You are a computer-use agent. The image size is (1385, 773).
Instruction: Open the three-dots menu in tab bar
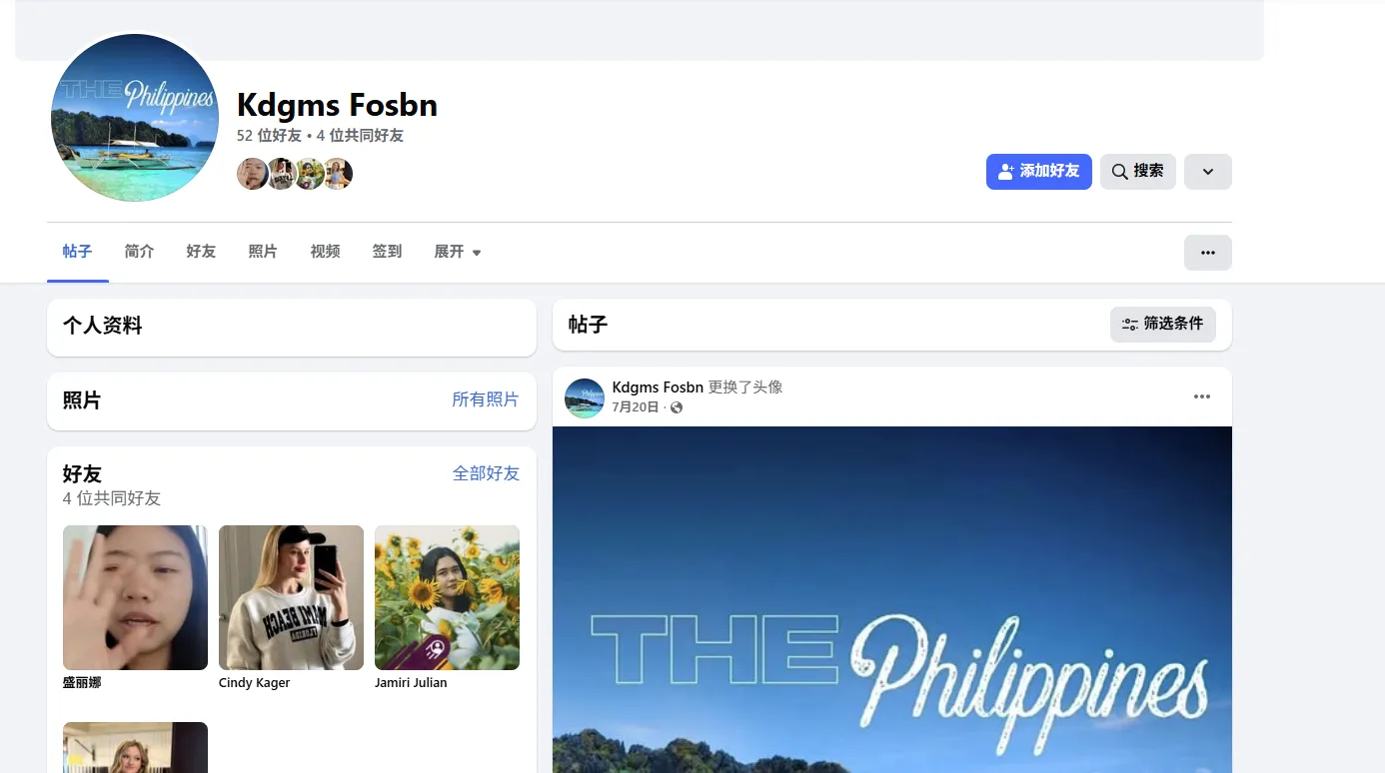click(x=1208, y=253)
